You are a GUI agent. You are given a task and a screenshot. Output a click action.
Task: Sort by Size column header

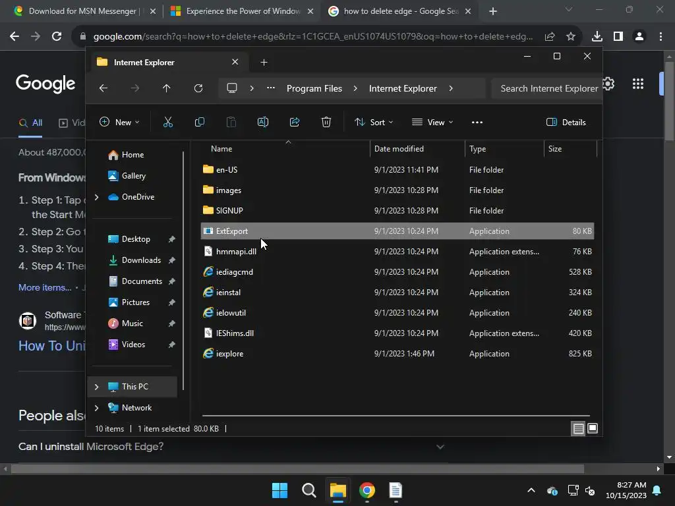570,149
